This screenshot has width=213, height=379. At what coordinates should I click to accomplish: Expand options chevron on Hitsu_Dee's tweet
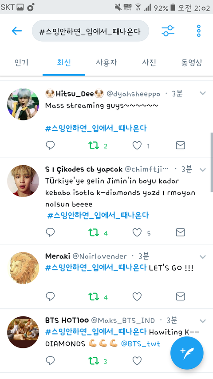tap(203, 93)
